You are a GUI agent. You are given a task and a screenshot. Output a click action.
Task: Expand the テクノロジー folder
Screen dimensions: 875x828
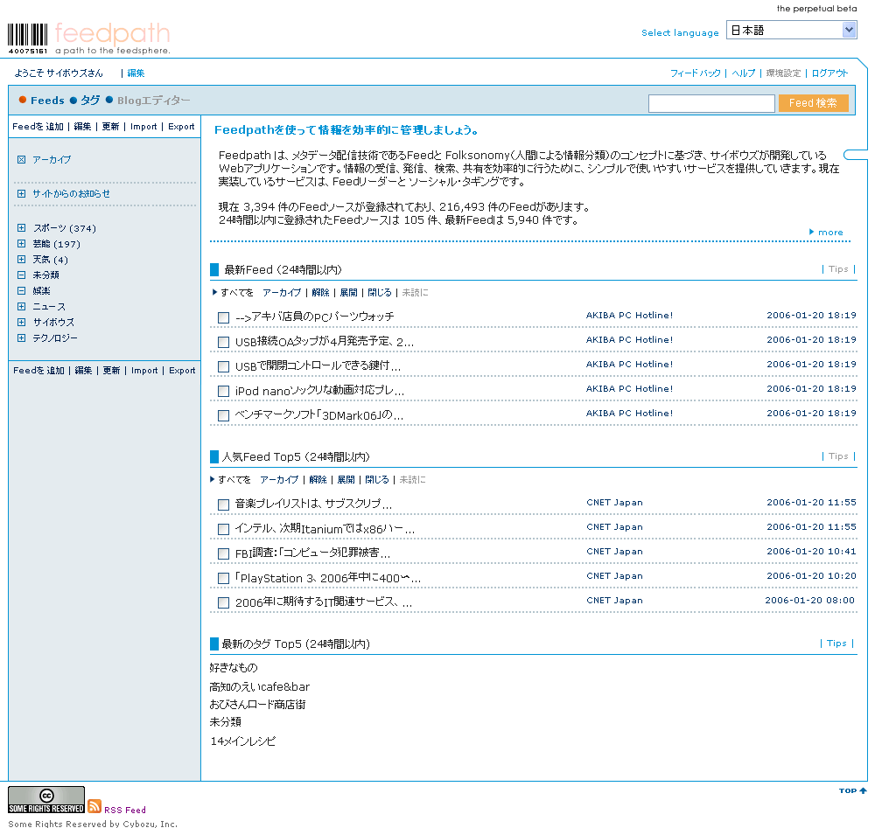(21, 337)
